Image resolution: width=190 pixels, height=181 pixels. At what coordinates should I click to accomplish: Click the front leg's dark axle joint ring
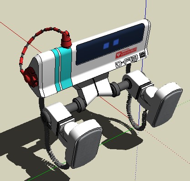point(78,105)
